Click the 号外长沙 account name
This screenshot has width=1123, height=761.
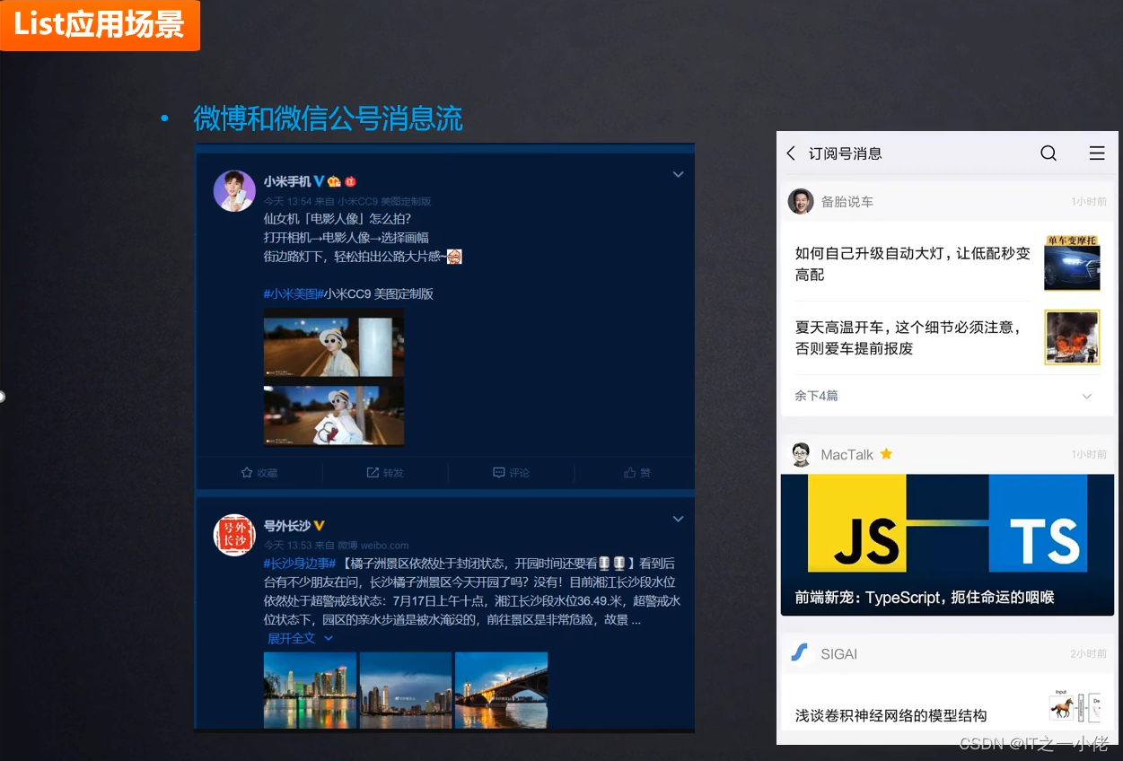[287, 526]
